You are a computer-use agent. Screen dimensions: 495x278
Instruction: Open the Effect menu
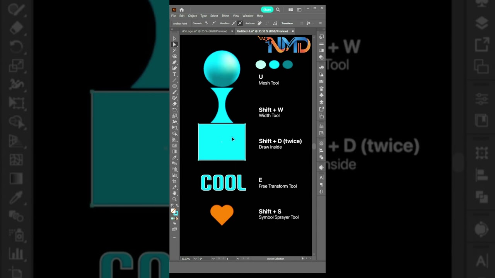(x=225, y=16)
